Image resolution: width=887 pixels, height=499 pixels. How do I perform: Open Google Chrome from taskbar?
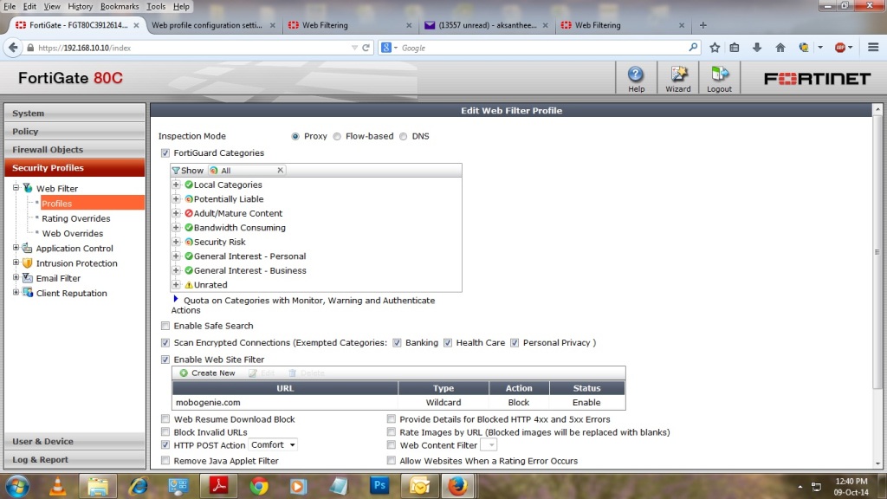click(259, 486)
